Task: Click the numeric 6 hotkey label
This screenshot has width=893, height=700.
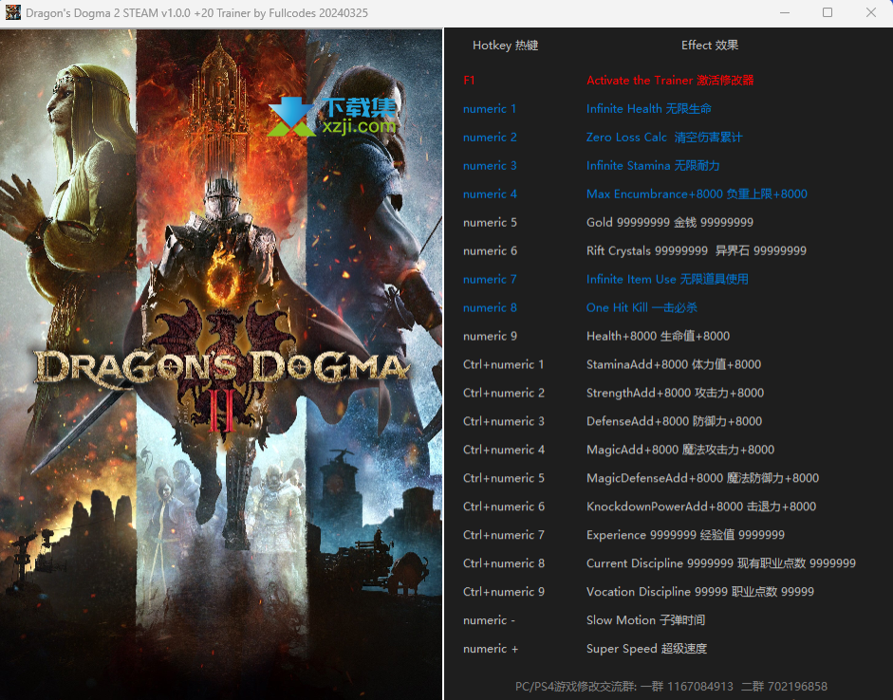Action: pos(490,251)
